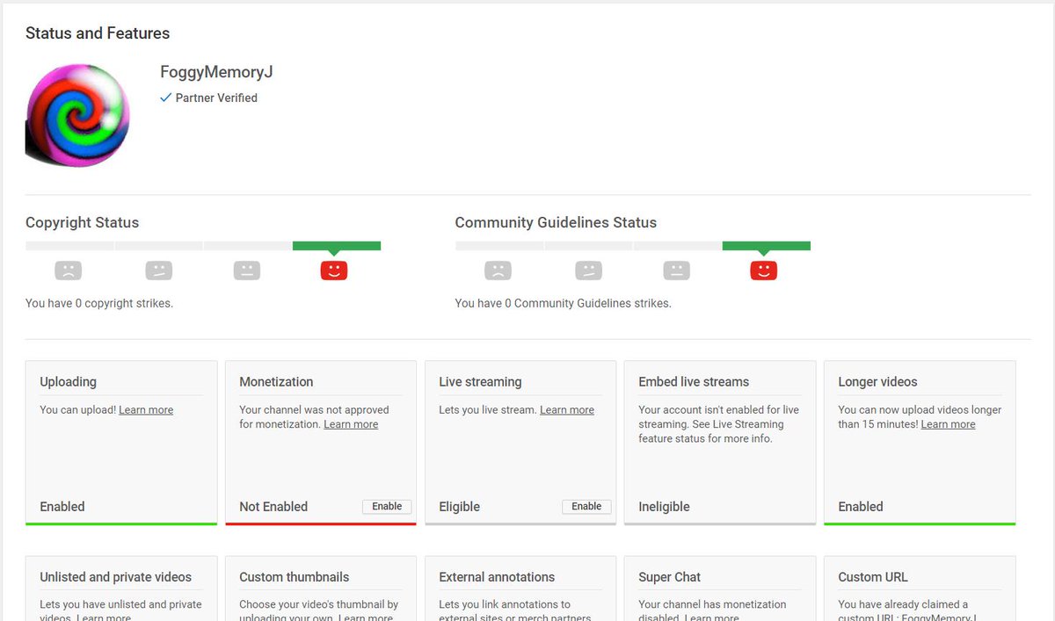Open Learn more link in Live streaming card

(x=567, y=410)
